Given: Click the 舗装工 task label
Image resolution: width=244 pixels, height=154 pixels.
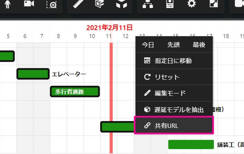Looking at the screenshot, I should [x=230, y=145].
